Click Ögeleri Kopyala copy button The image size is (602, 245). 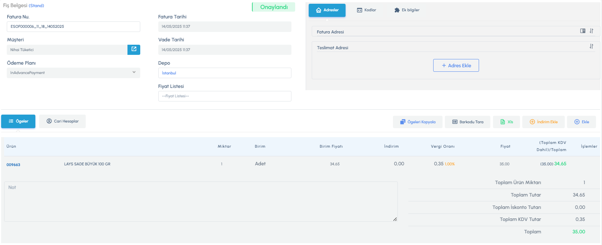pos(417,122)
